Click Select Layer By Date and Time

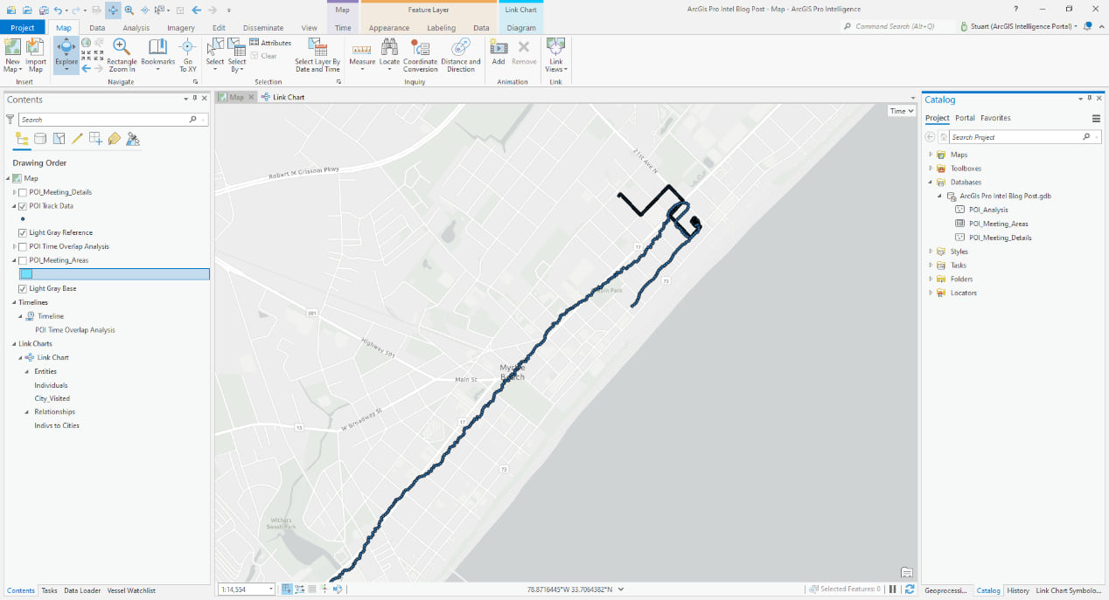(317, 55)
